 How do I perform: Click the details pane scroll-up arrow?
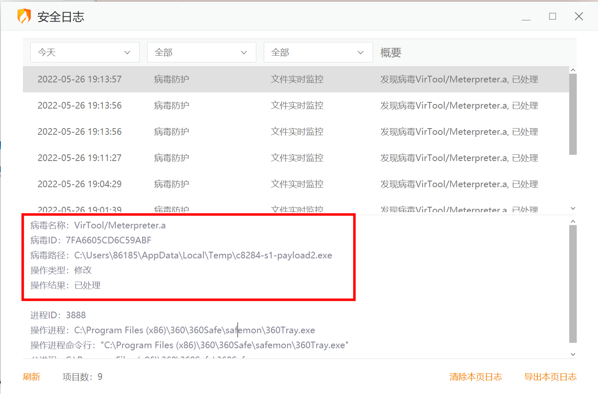click(x=573, y=222)
